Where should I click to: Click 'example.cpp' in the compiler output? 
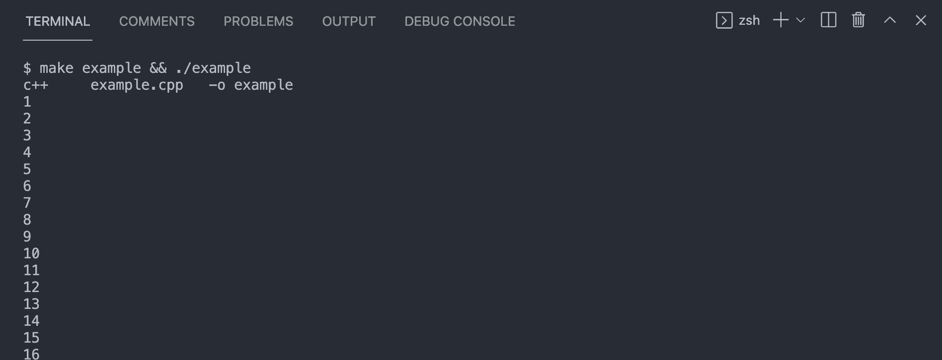pyautogui.click(x=137, y=85)
